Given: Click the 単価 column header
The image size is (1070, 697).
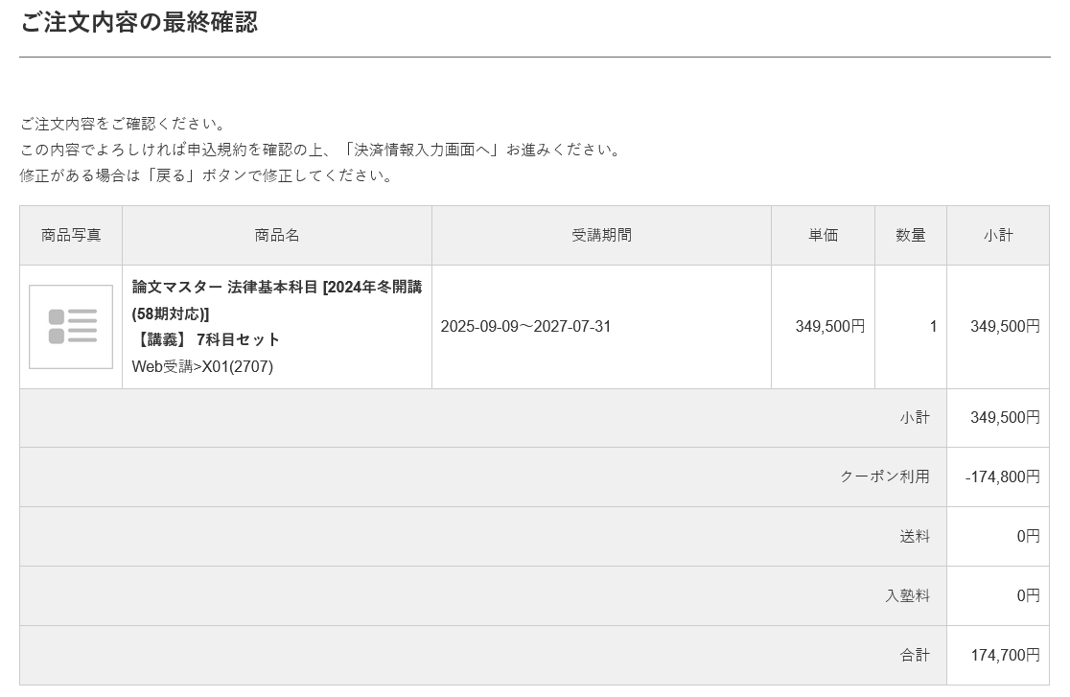Looking at the screenshot, I should pyautogui.click(x=823, y=235).
